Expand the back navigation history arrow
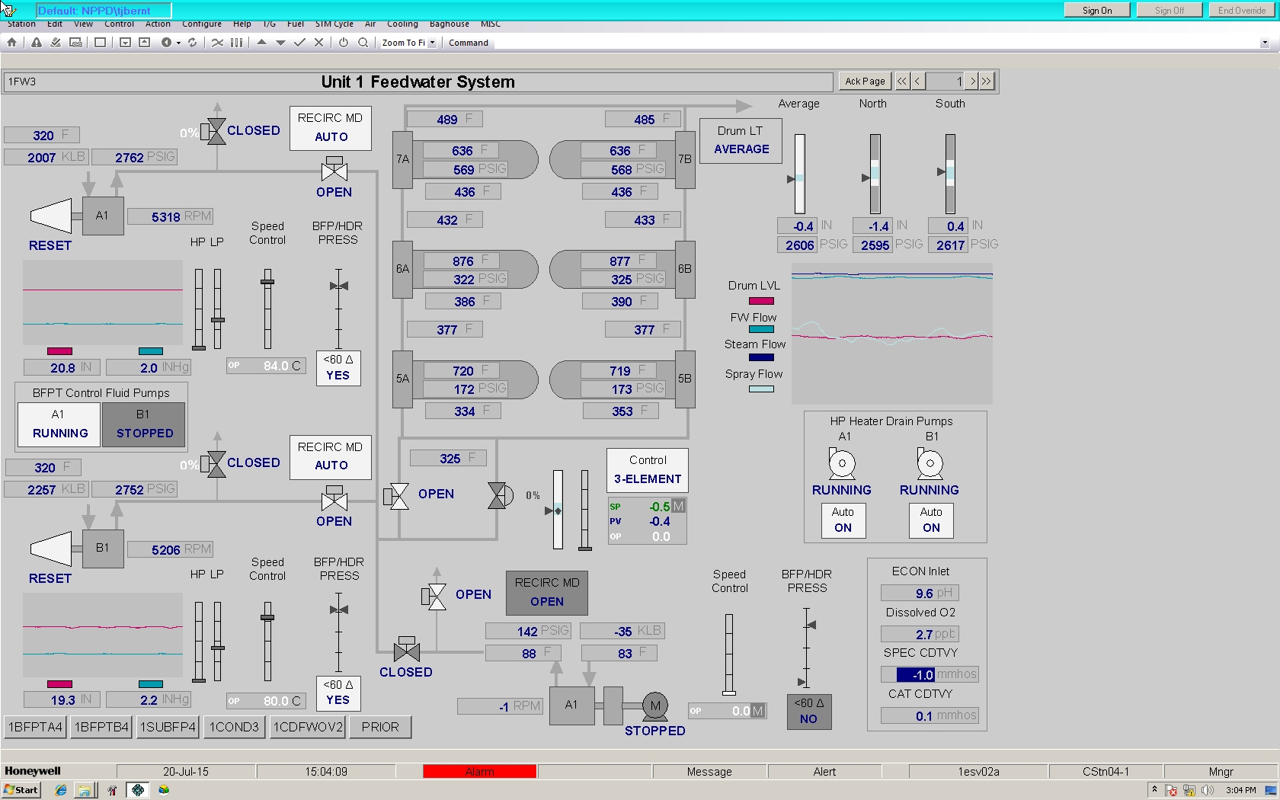This screenshot has width=1280, height=800. click(179, 43)
